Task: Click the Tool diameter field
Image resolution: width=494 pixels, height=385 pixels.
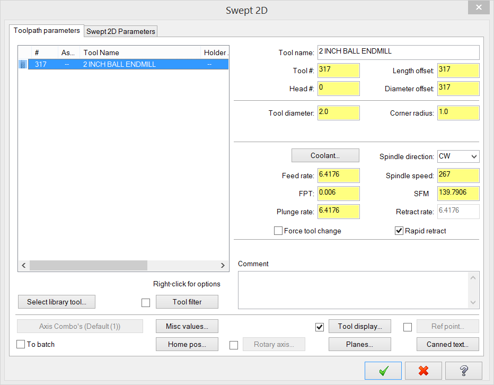Action: coord(338,113)
